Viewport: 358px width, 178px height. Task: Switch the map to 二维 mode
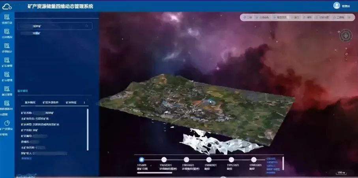pyautogui.click(x=248, y=17)
